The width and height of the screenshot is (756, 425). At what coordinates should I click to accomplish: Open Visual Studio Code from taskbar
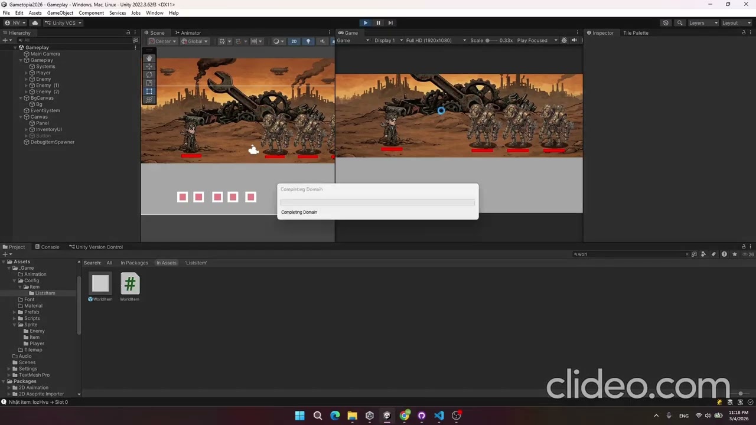pos(439,416)
